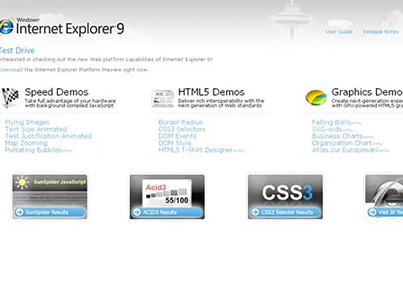Open the Business Charts demo
The image size is (403, 302).
pos(338,136)
